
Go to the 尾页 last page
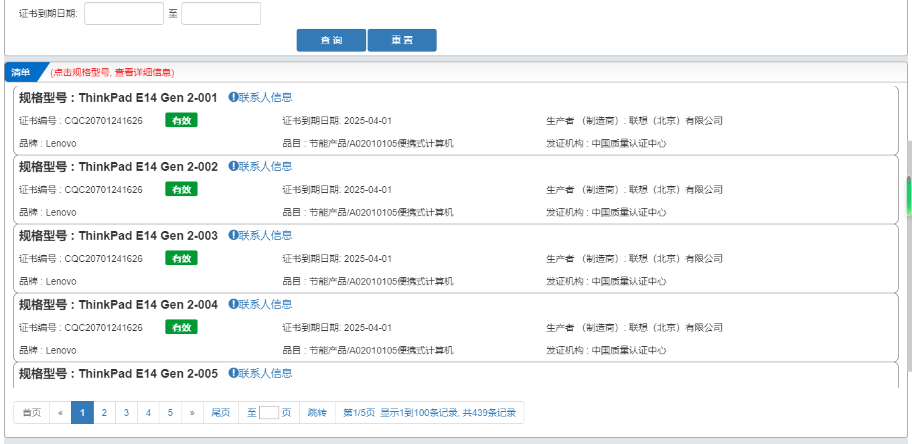coord(221,413)
